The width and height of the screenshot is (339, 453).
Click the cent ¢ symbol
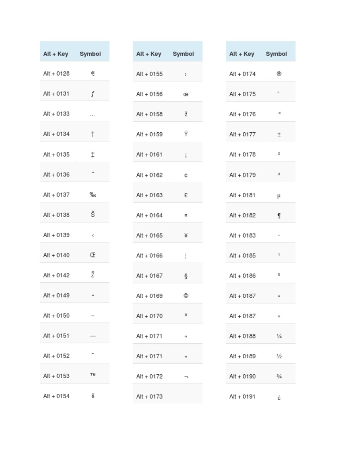(186, 175)
